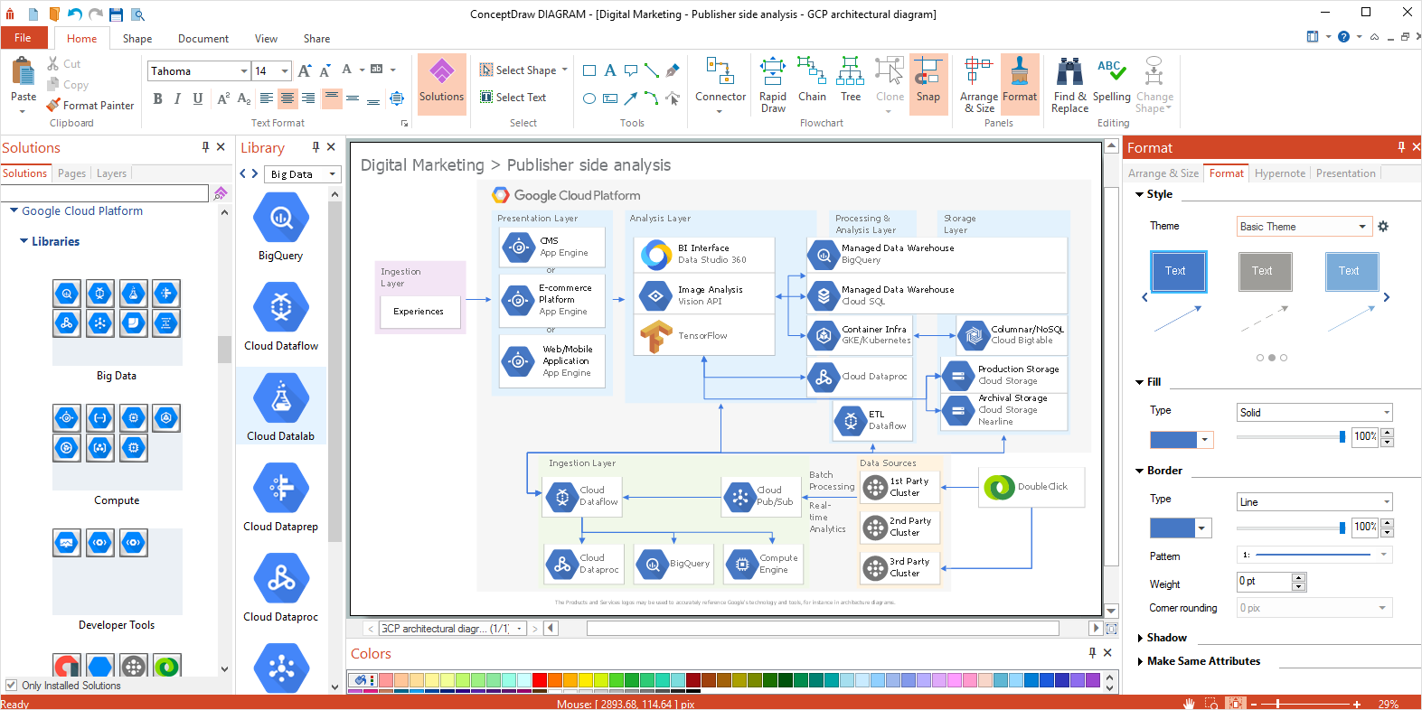Choose the Tree flowchart tool
The width and height of the screenshot is (1422, 710).
(x=851, y=83)
